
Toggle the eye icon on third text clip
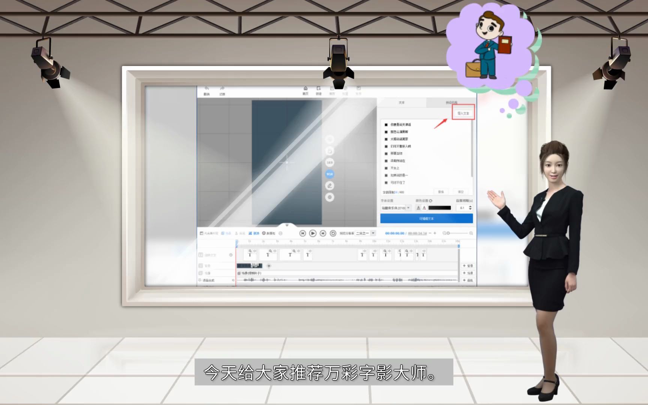298,251
